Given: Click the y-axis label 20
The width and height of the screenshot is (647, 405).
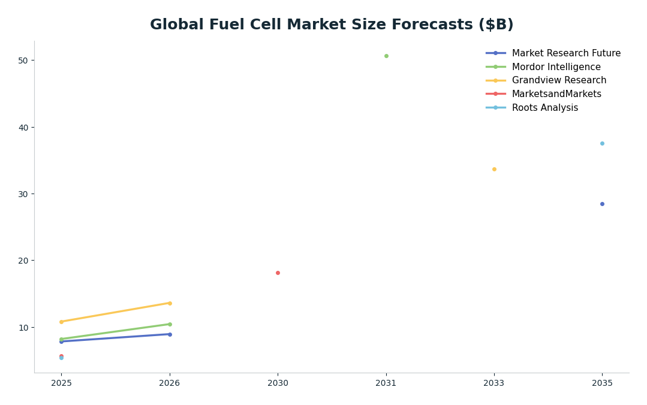Looking at the screenshot, I should pyautogui.click(x=23, y=261).
